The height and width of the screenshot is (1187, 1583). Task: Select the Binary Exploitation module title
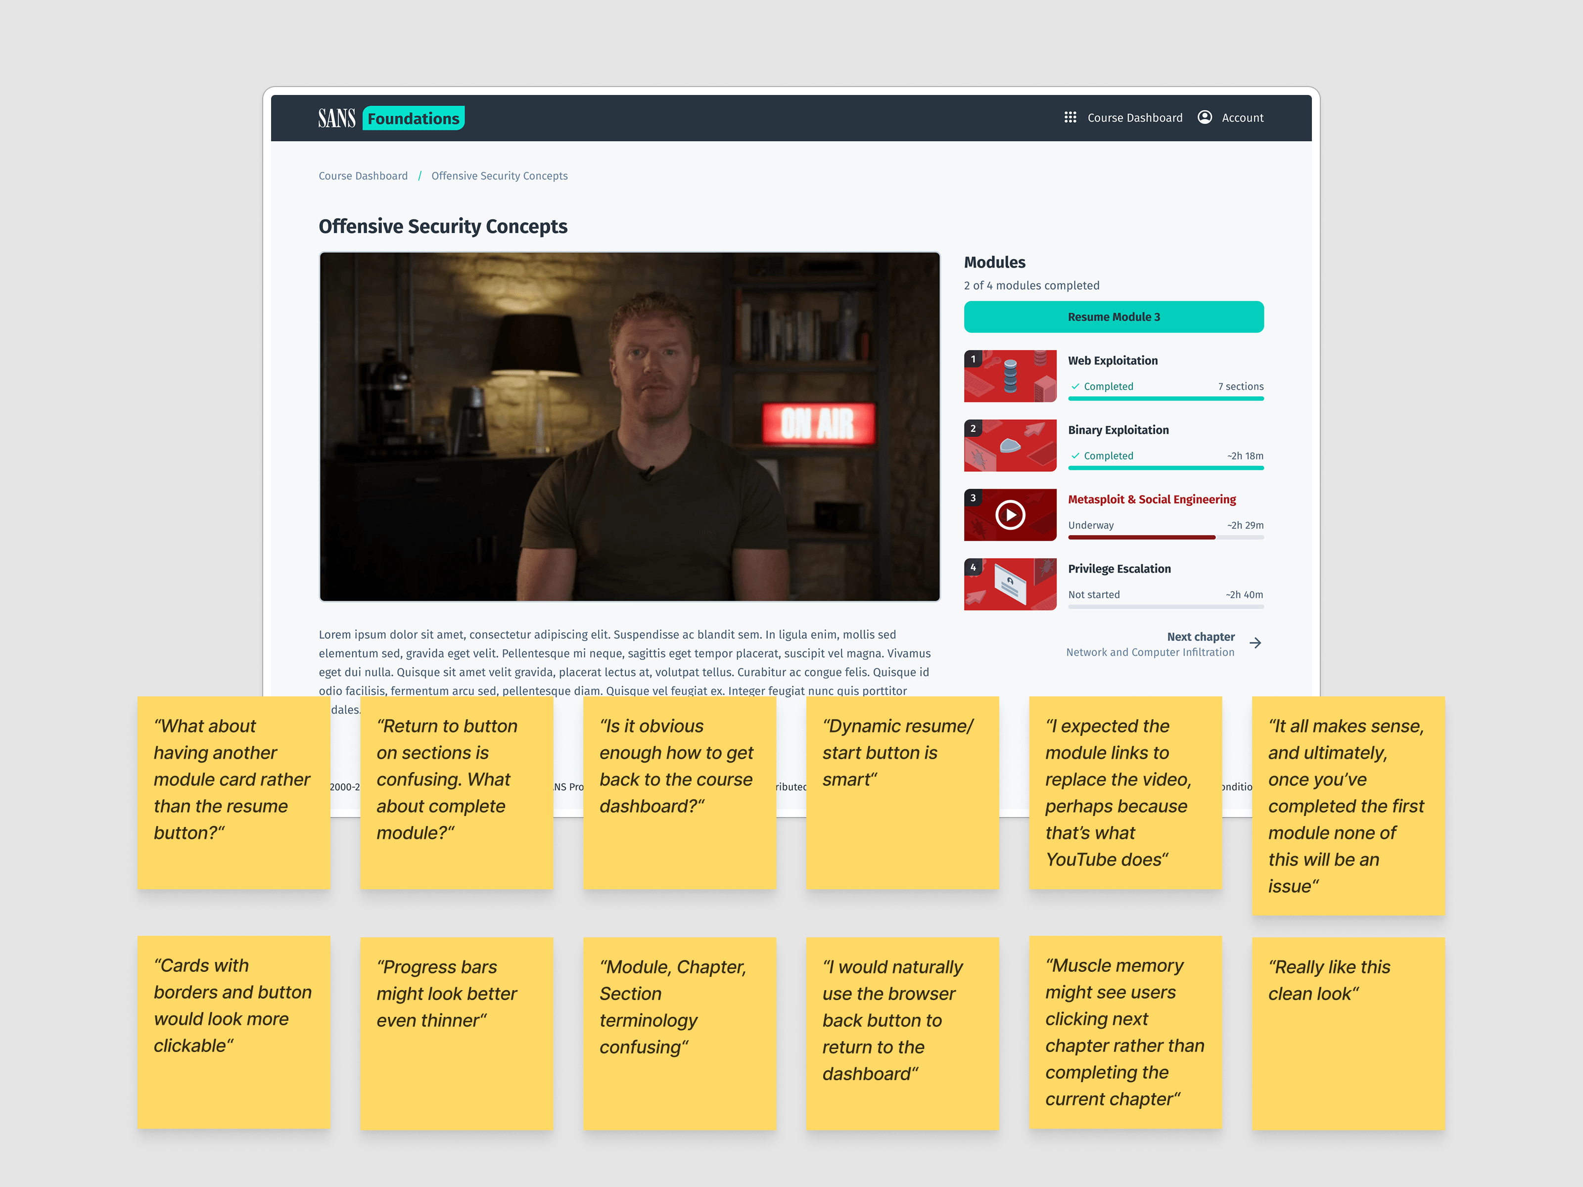[x=1118, y=430]
